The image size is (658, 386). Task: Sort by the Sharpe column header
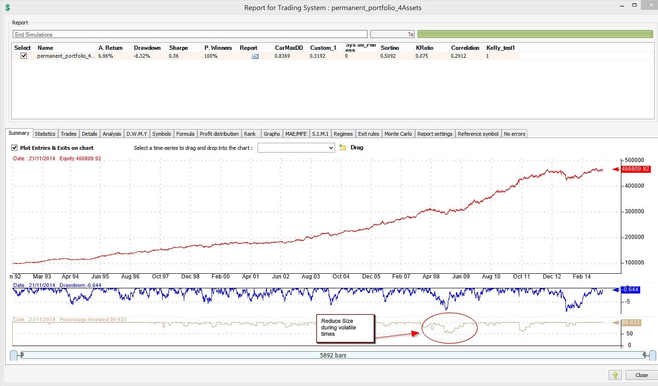click(x=179, y=48)
